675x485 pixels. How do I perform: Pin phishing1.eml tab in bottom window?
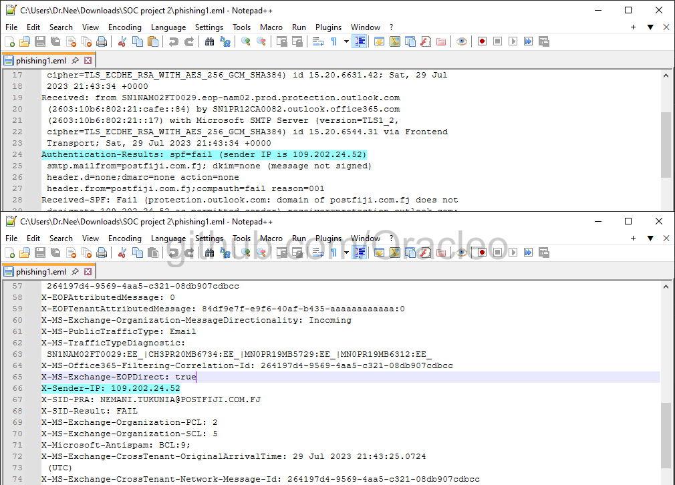click(x=76, y=271)
